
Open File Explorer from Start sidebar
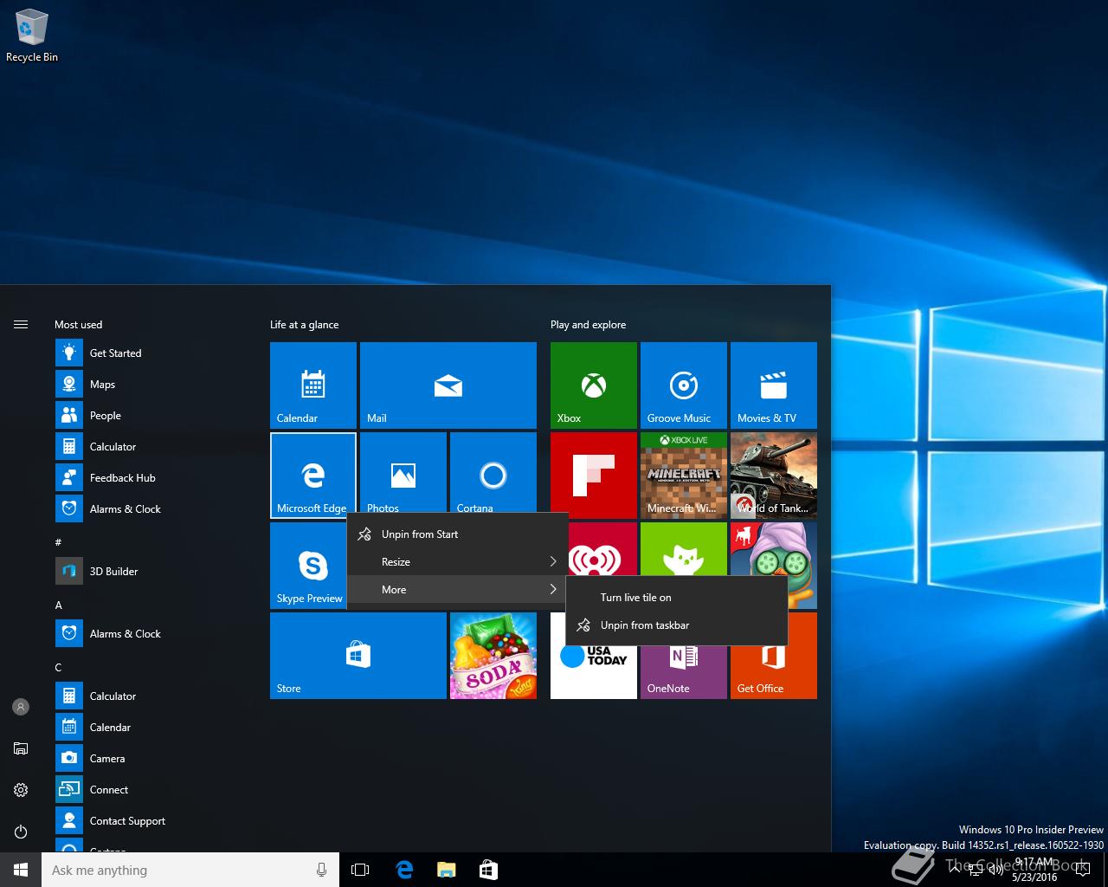tap(21, 748)
